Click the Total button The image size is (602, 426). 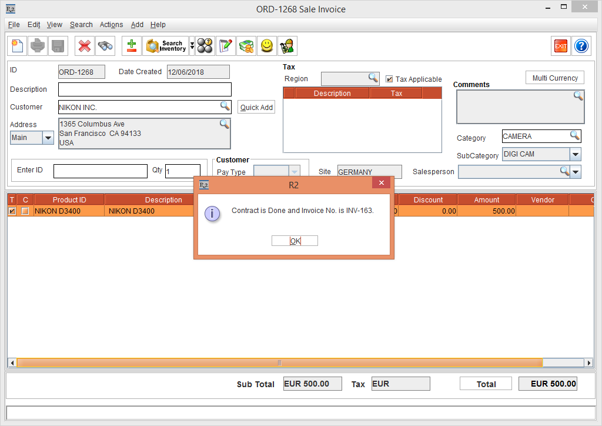click(486, 384)
